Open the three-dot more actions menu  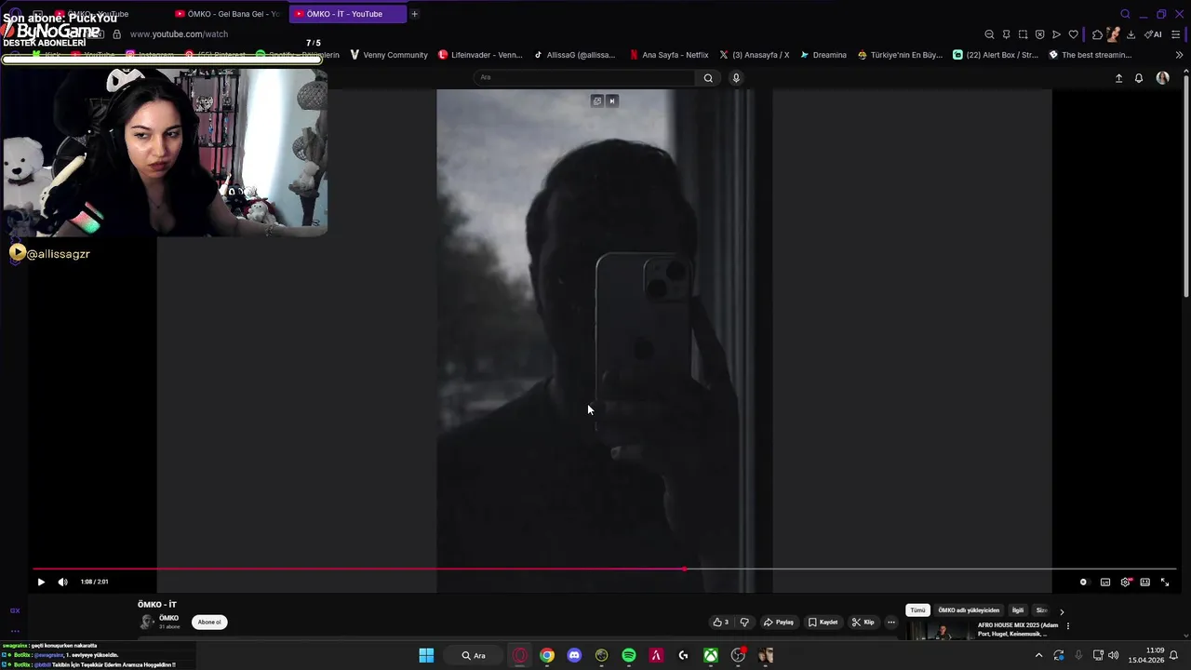(x=890, y=623)
